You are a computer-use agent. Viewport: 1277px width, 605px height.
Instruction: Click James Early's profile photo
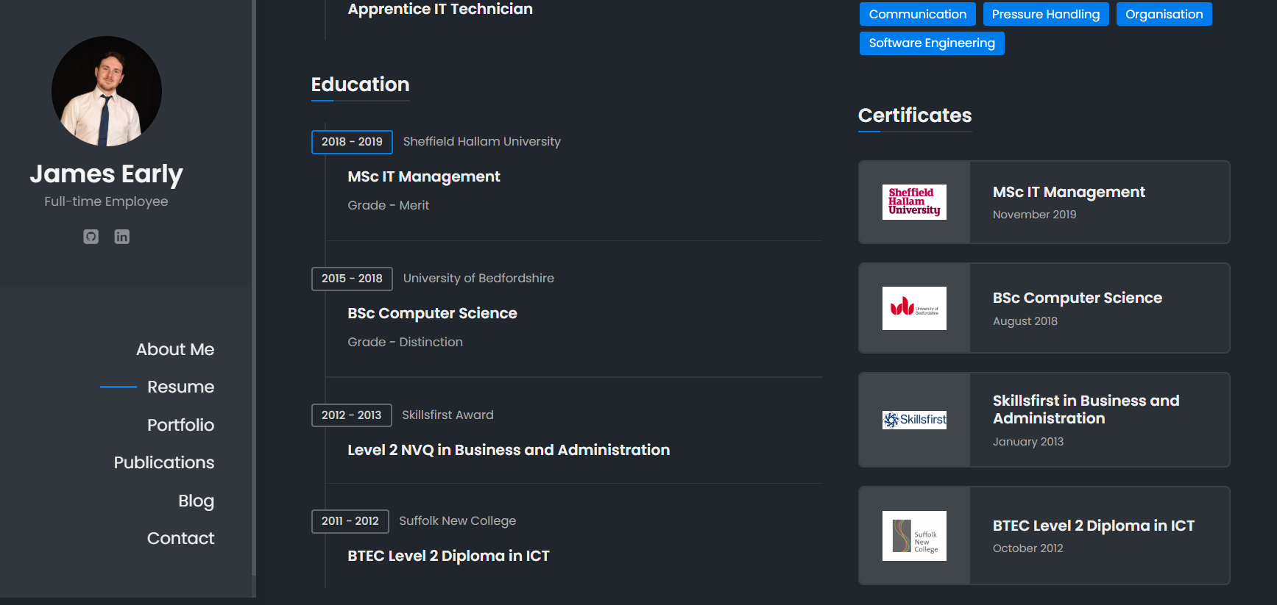(x=107, y=91)
